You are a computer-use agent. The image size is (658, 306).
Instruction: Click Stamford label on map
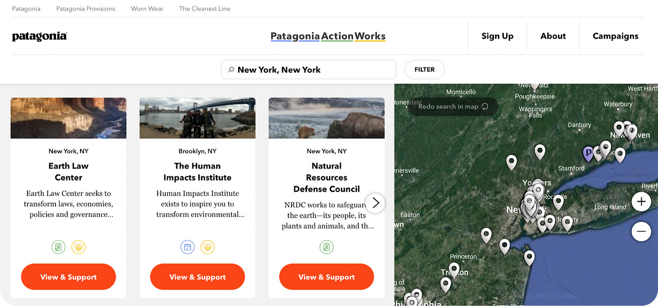572,169
